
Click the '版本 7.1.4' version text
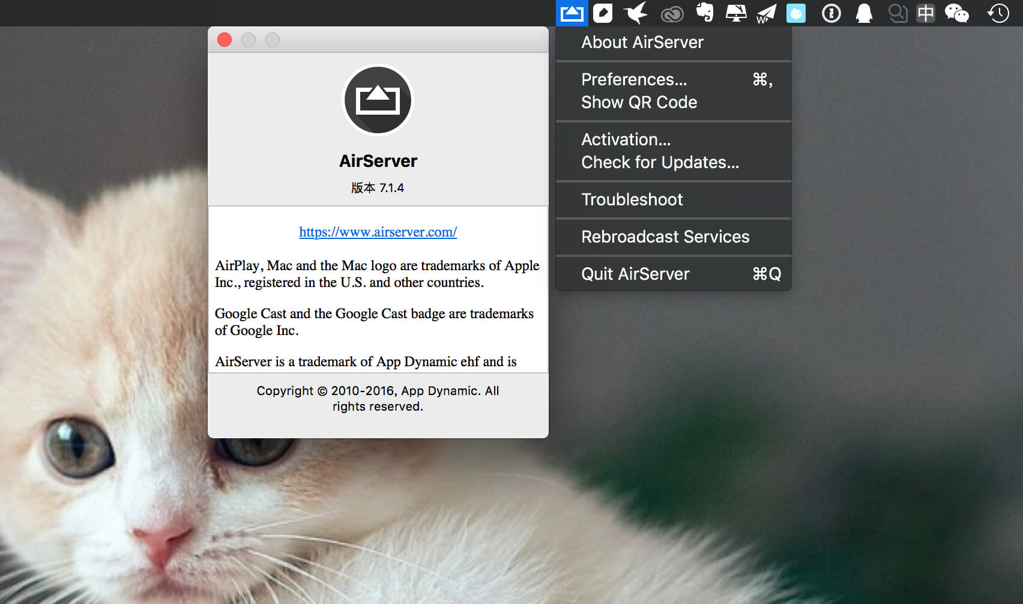(x=378, y=188)
